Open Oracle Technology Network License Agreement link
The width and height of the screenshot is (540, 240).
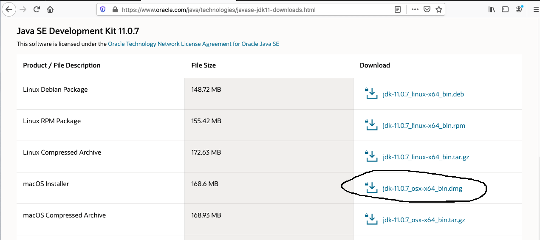click(194, 44)
